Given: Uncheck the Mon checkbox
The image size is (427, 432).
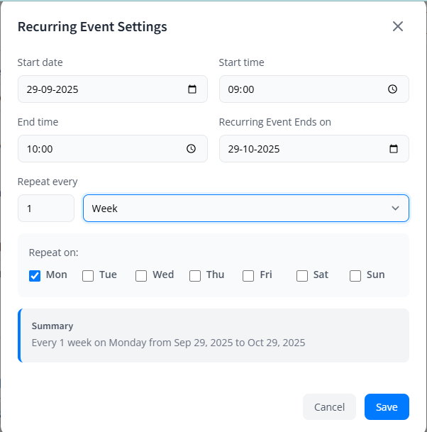Looking at the screenshot, I should pyautogui.click(x=35, y=275).
